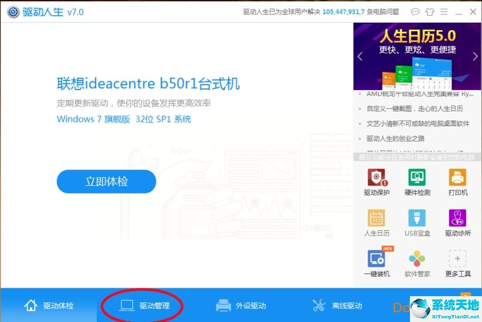Viewport: 482px width, 322px height.
Task: Open the 驱动保护 driver protection tool
Action: (376, 178)
